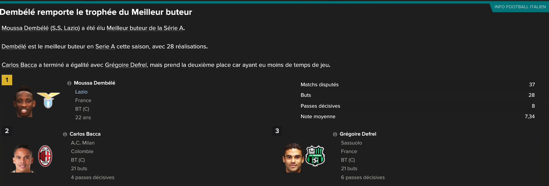This screenshot has height=186, width=549.
Task: Click the rank 3 number badge
Action: click(x=277, y=131)
